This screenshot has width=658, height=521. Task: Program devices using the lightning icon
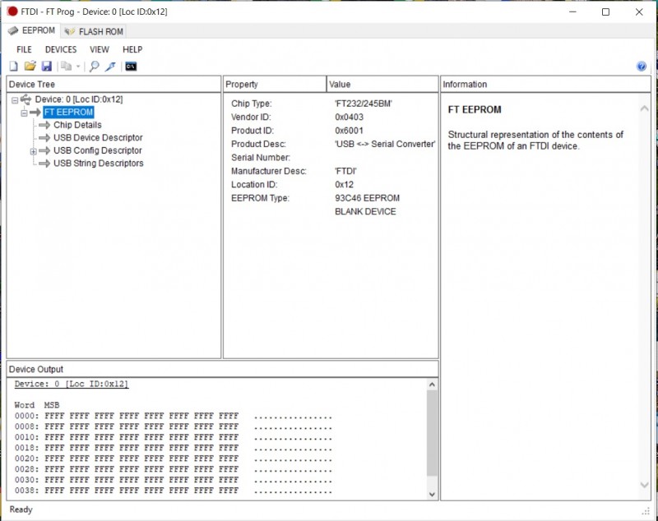[x=110, y=67]
